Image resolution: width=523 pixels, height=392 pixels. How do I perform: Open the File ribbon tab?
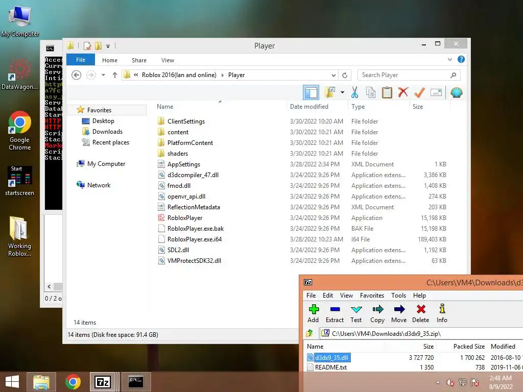click(81, 60)
